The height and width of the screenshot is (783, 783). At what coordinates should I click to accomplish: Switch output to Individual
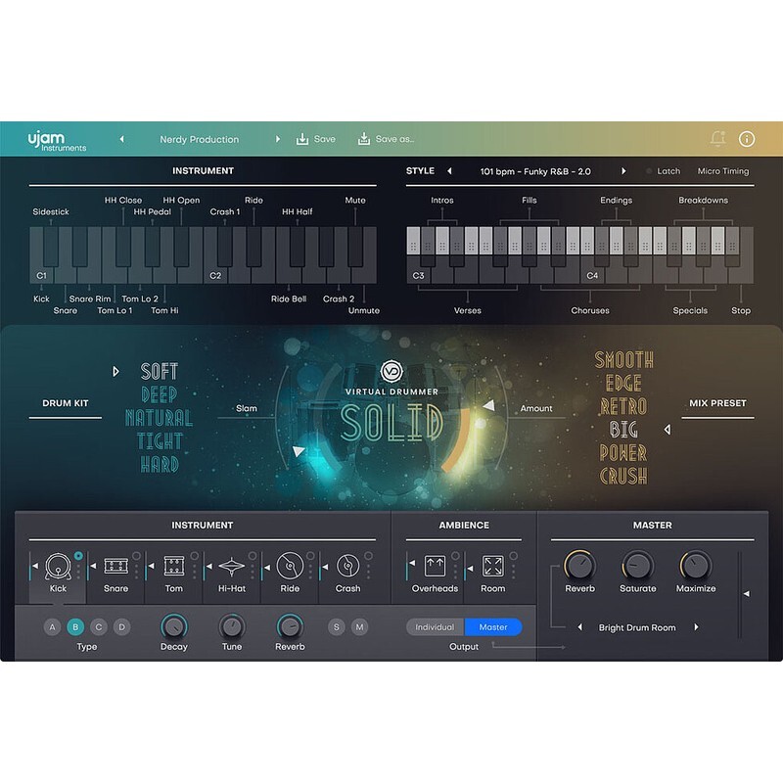click(436, 627)
